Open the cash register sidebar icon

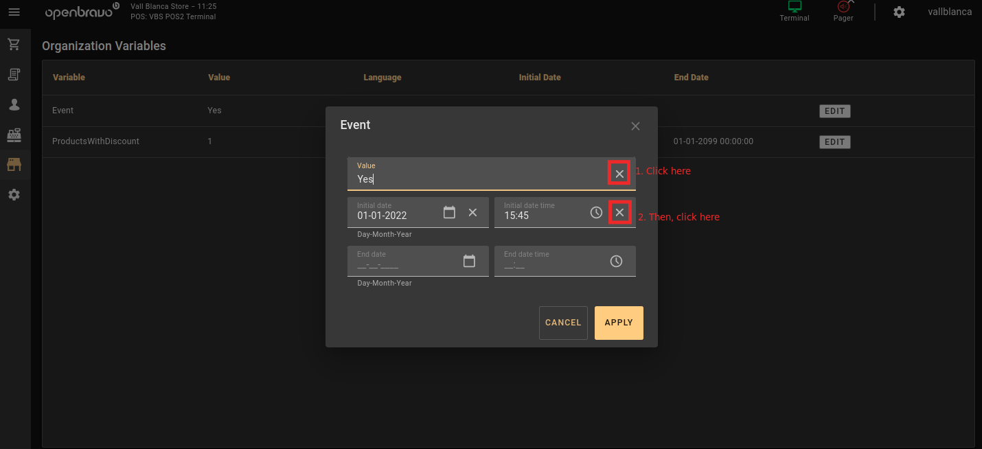[x=14, y=135]
